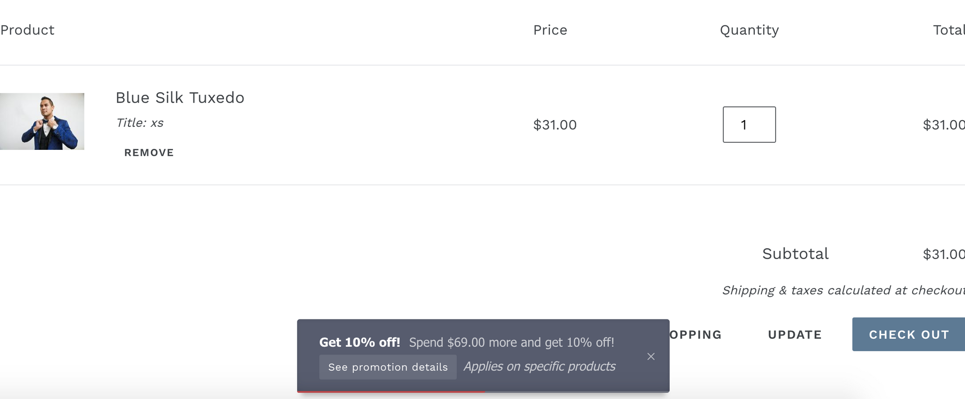Click the red promotion progress bar
This screenshot has width=965, height=399.
(x=391, y=391)
